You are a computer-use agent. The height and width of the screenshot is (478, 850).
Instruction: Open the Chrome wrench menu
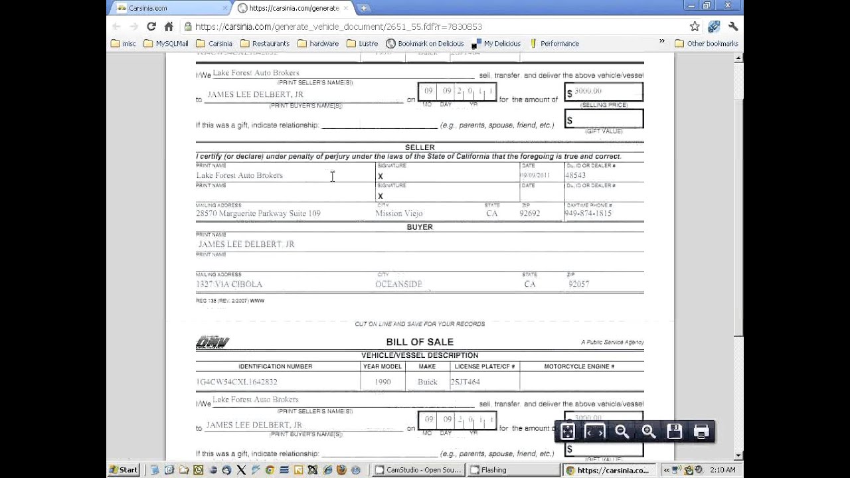pyautogui.click(x=733, y=27)
